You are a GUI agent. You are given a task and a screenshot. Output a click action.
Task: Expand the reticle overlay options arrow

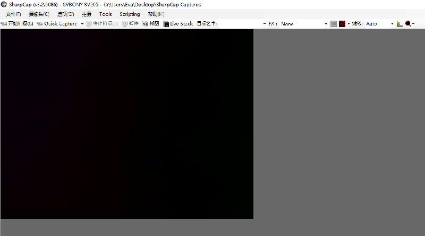pyautogui.click(x=348, y=24)
